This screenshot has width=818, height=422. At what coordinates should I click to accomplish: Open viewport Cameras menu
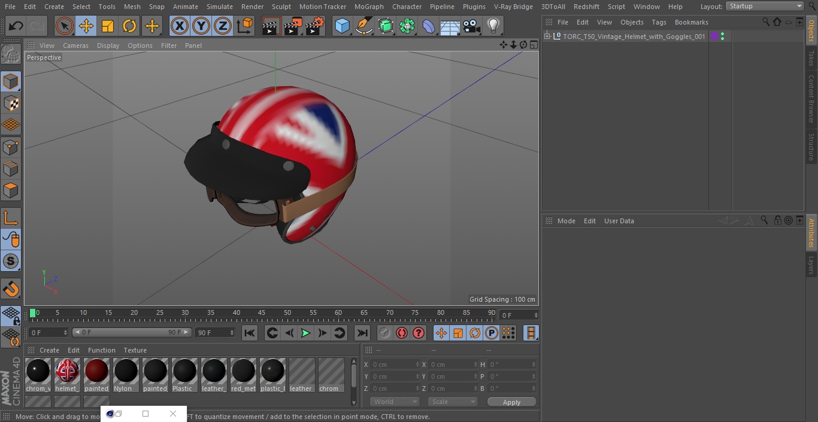(75, 45)
